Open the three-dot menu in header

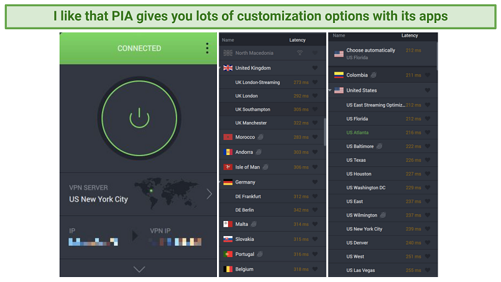pyautogui.click(x=207, y=48)
